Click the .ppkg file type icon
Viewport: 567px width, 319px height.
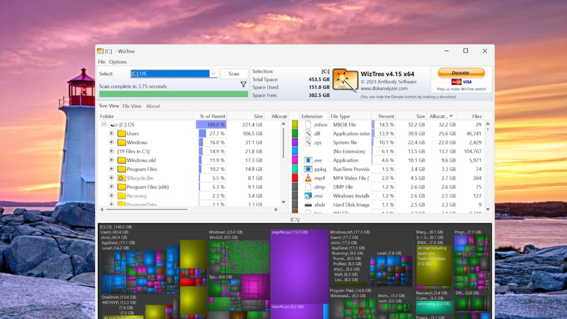tap(308, 169)
